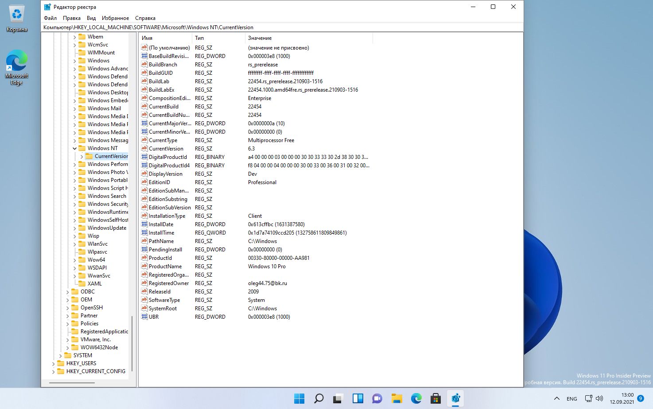Open the volume tray icon
Viewport: 653px width, 409px height.
599,398
